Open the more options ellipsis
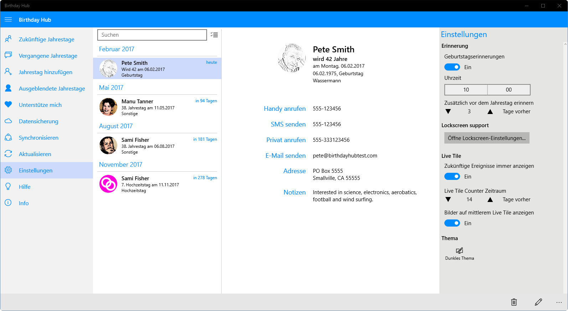This screenshot has width=568, height=311. click(x=559, y=302)
